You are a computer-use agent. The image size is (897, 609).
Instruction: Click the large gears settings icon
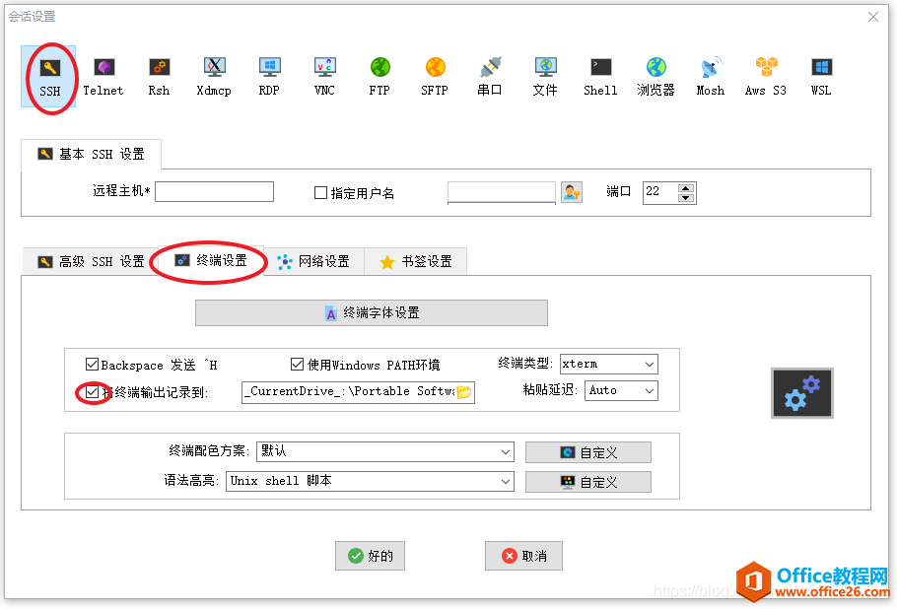(x=802, y=393)
